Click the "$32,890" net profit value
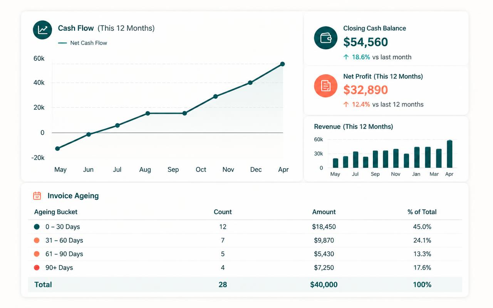 click(366, 90)
